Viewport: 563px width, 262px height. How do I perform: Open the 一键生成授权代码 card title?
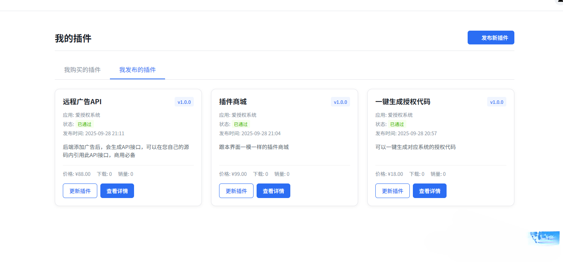click(403, 102)
